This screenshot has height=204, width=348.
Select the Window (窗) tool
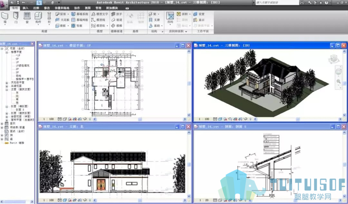[27, 18]
